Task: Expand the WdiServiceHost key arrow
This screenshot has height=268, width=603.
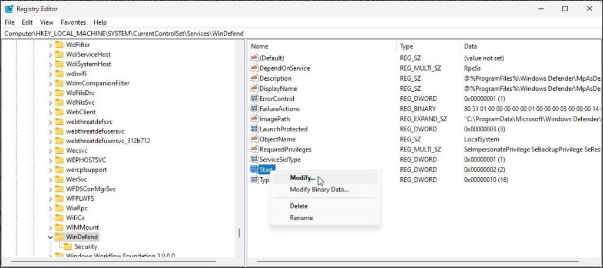Action: tap(50, 54)
